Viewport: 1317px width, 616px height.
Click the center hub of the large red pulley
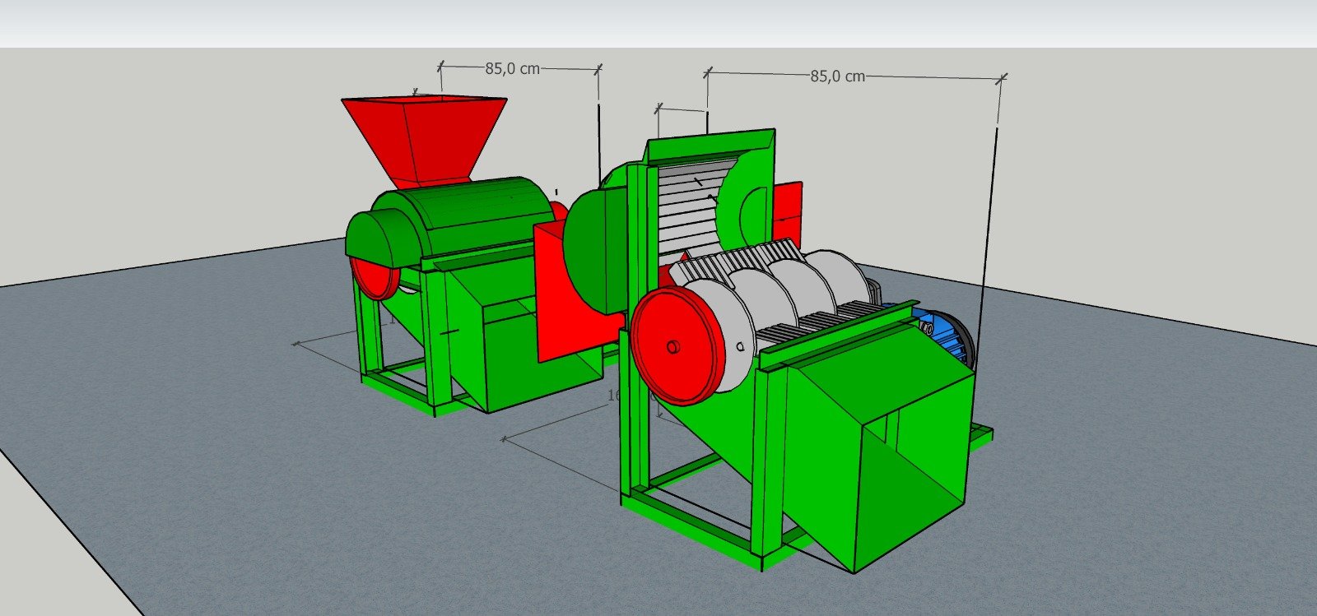pos(672,347)
